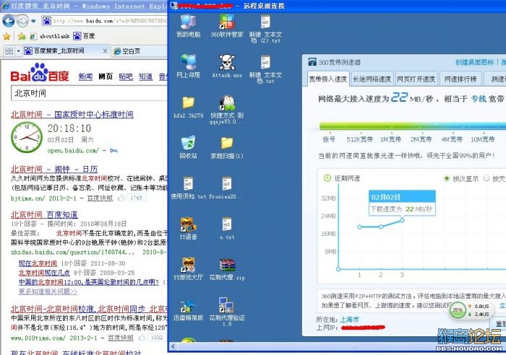Open the favorites star in Internet Explorer

(x=7, y=36)
